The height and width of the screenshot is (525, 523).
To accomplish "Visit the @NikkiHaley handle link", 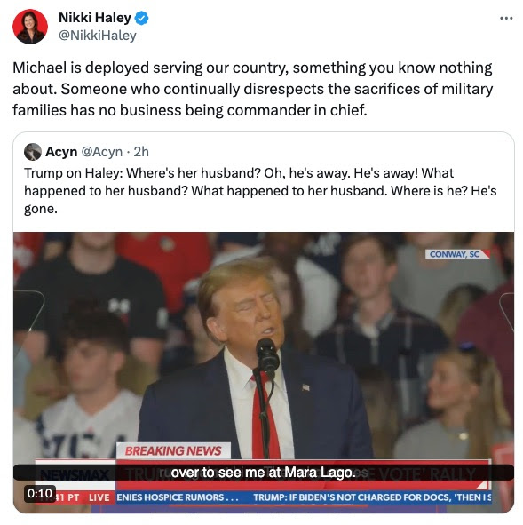I will click(x=98, y=36).
